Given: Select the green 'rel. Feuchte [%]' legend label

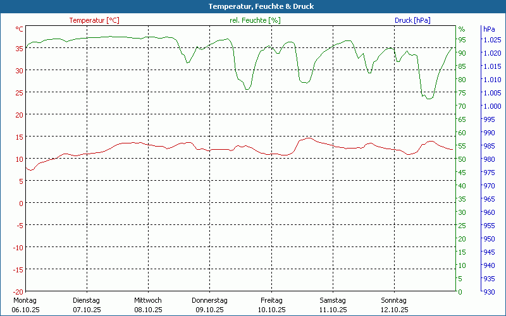Looking at the screenshot, I should coord(254,20).
